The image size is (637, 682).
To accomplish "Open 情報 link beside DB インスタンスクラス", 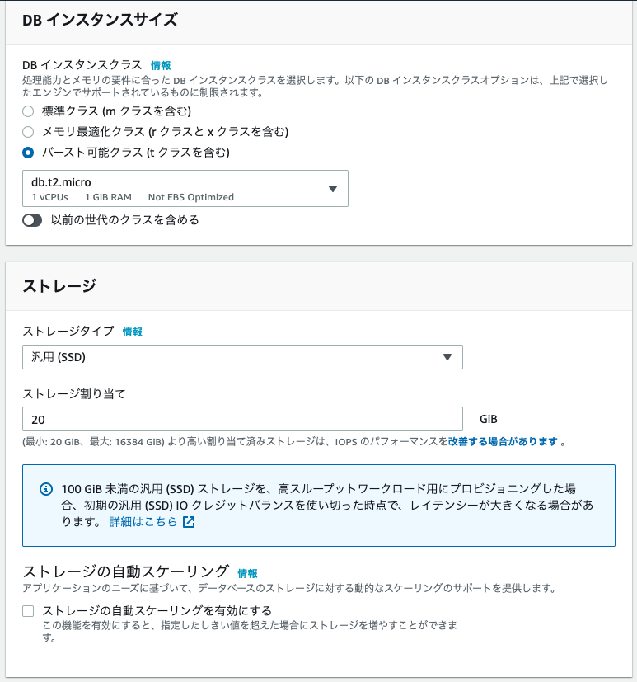I will [x=162, y=65].
